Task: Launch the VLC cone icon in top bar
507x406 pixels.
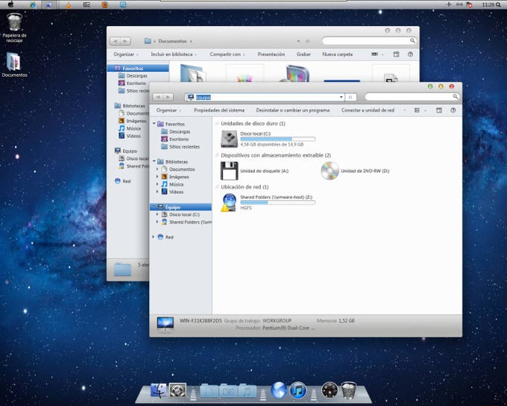Action: 69,4
